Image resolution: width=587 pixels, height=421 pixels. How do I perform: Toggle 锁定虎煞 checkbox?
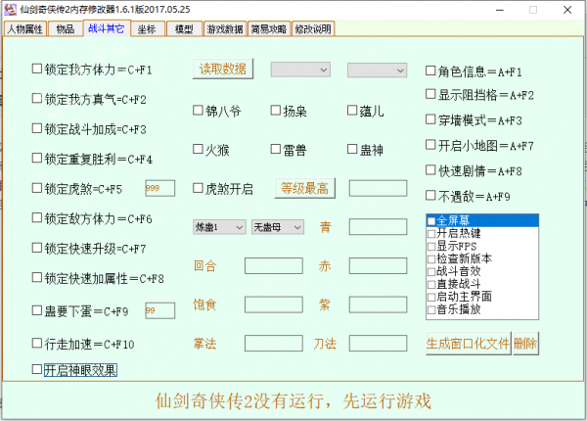37,188
